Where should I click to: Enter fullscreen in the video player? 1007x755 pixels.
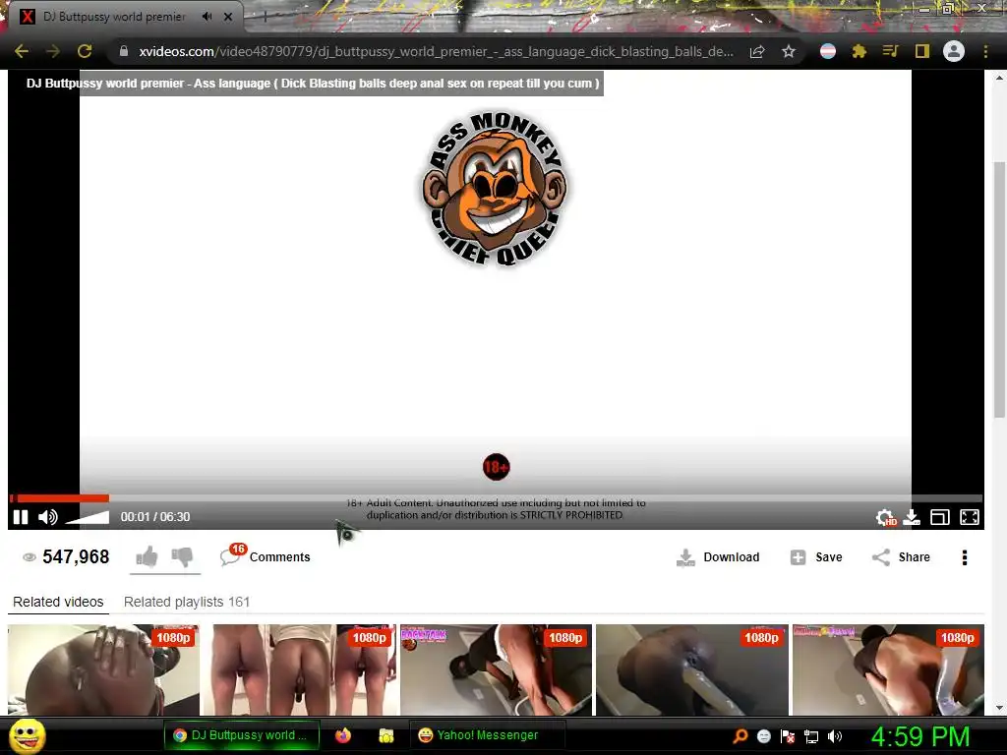tap(969, 517)
